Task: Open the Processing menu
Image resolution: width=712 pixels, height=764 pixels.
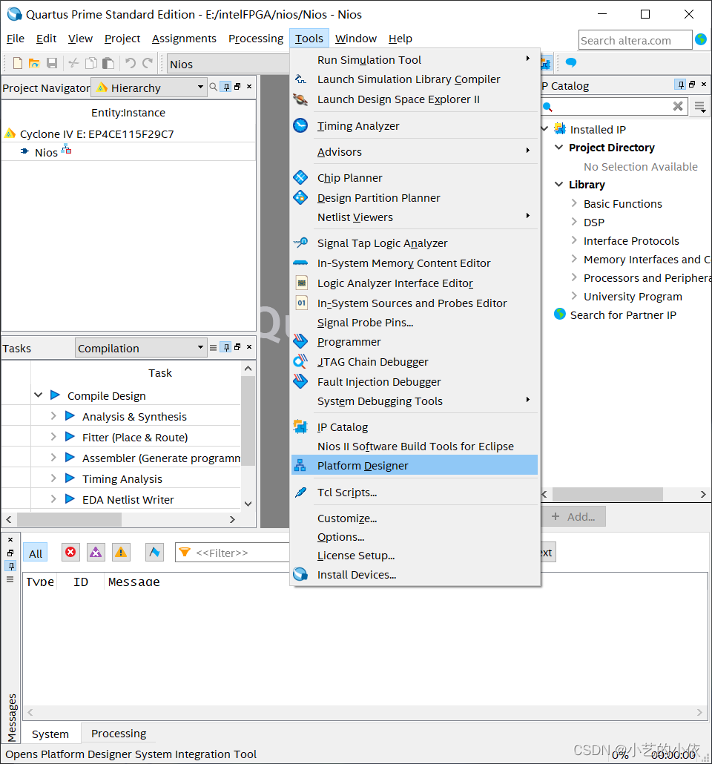Action: coord(255,39)
